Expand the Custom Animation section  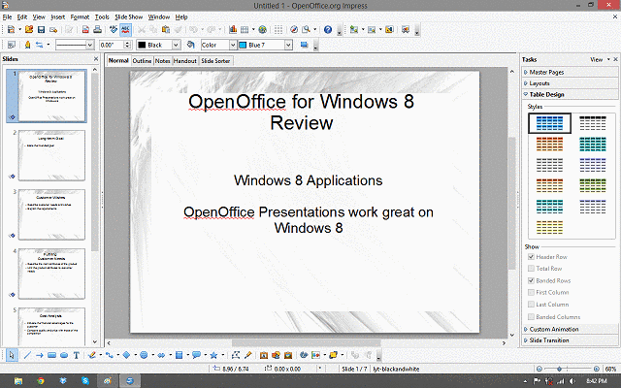tap(570, 329)
